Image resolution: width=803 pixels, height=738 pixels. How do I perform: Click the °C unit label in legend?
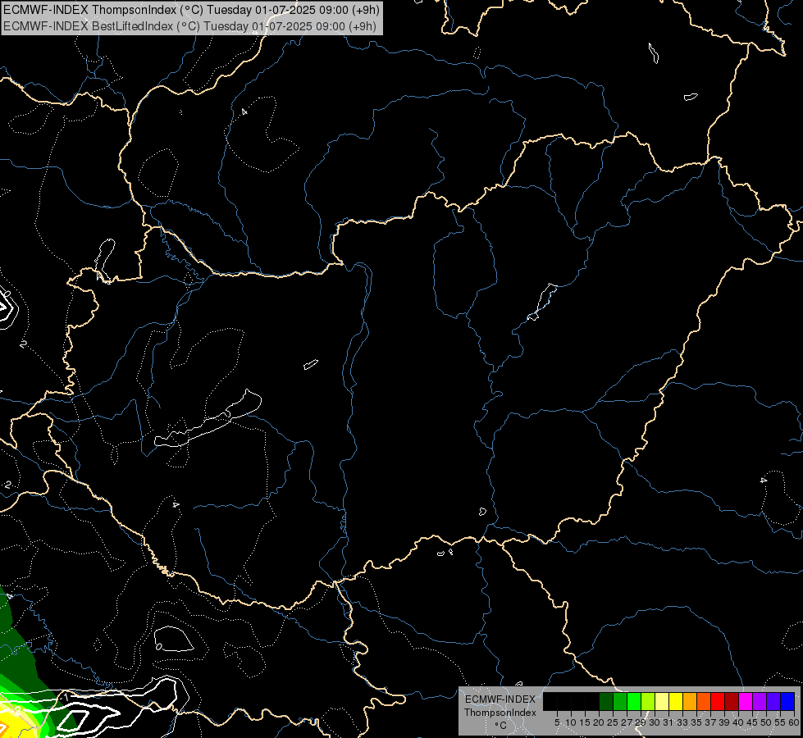500,726
